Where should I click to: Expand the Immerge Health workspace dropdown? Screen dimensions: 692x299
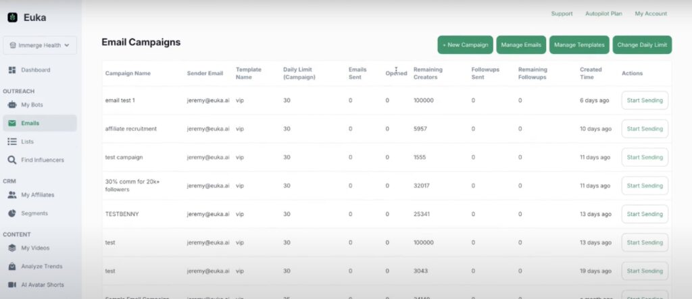point(40,45)
